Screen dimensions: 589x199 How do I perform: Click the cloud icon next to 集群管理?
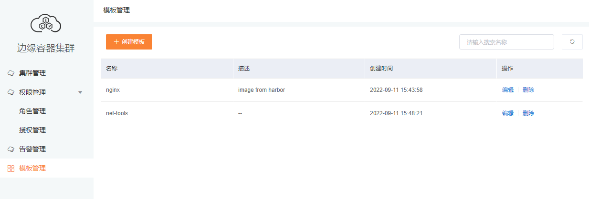[11, 73]
